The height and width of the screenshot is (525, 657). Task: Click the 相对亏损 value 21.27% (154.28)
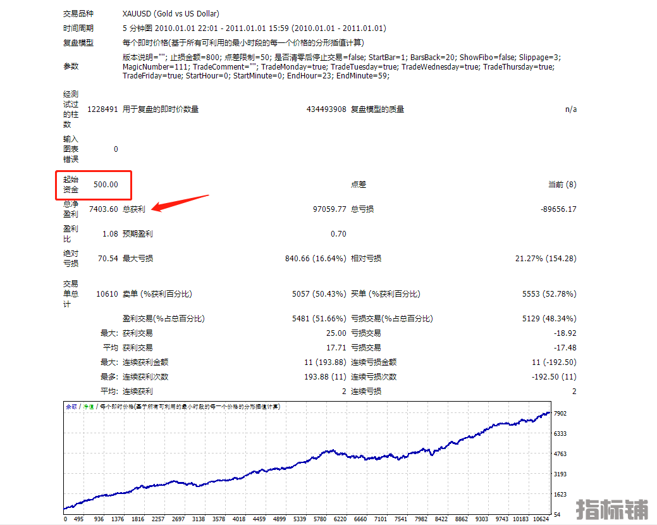tap(546, 259)
